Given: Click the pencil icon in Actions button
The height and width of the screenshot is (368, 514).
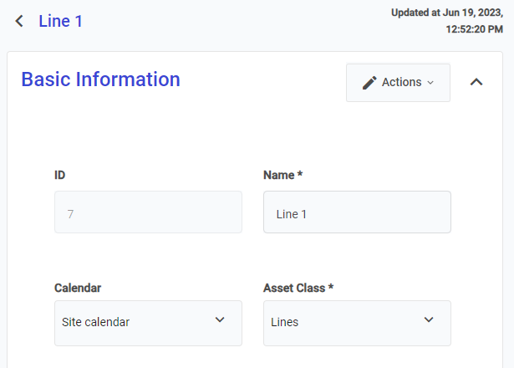Looking at the screenshot, I should 369,82.
